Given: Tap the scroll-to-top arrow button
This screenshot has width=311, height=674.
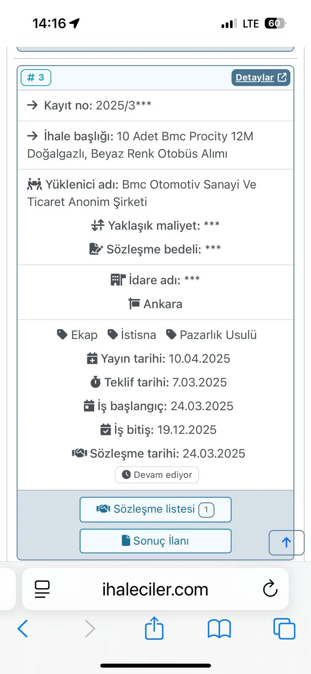Looking at the screenshot, I should (x=286, y=543).
